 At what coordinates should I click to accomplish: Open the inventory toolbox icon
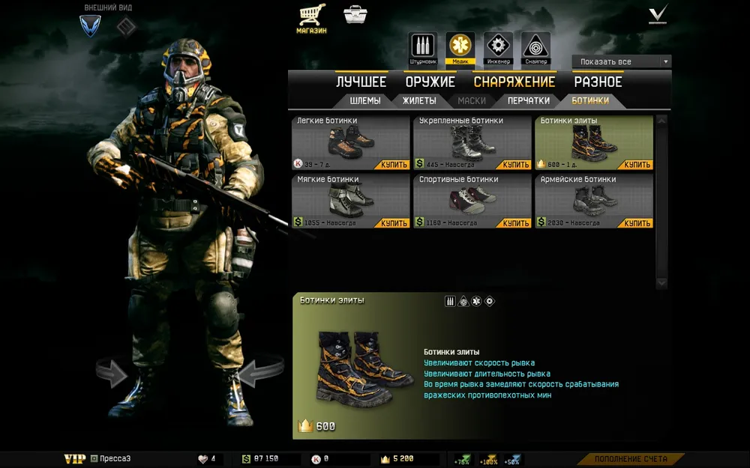pos(355,15)
